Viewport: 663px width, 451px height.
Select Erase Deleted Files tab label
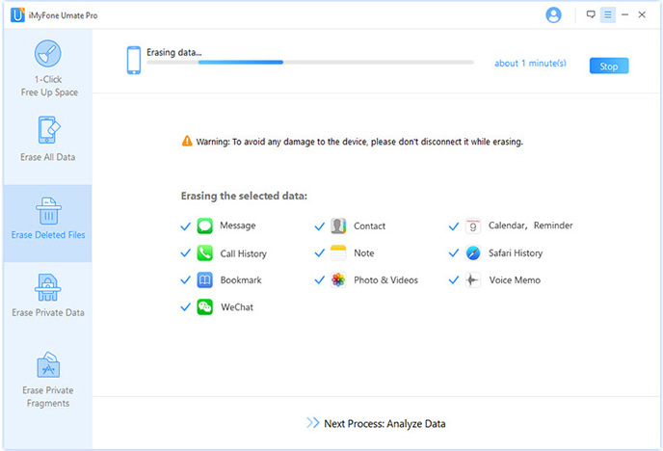click(48, 235)
